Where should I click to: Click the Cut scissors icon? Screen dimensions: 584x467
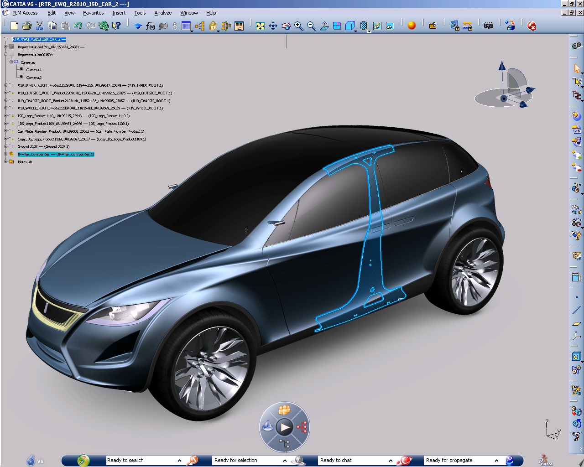point(39,26)
